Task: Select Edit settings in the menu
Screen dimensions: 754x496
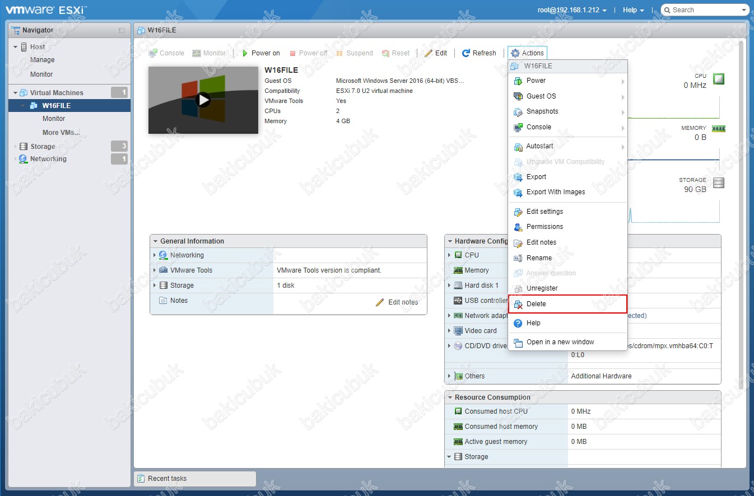Action: [x=567, y=212]
